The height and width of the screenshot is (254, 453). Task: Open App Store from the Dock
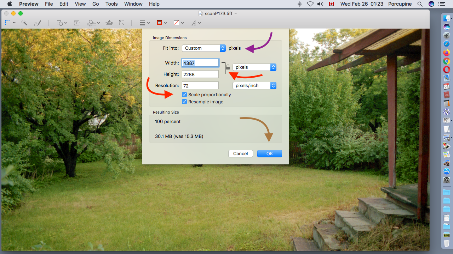click(x=447, y=171)
